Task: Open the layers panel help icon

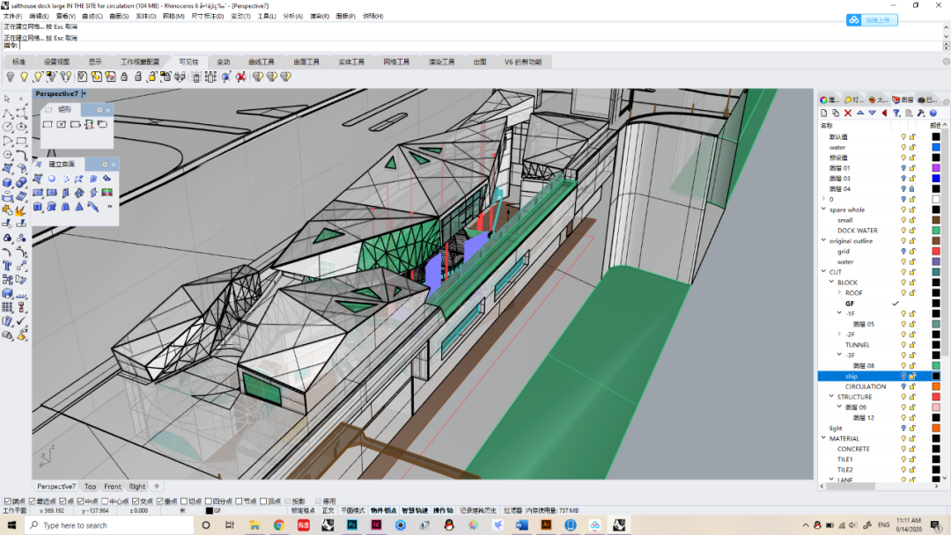Action: pyautogui.click(x=933, y=113)
